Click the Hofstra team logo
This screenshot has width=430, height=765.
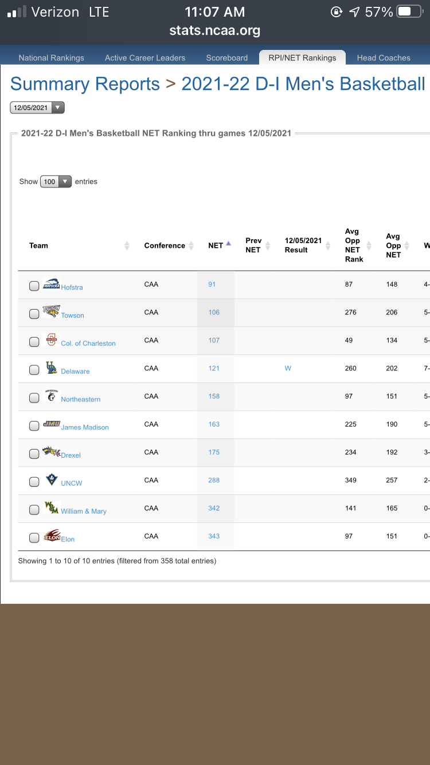(x=51, y=283)
